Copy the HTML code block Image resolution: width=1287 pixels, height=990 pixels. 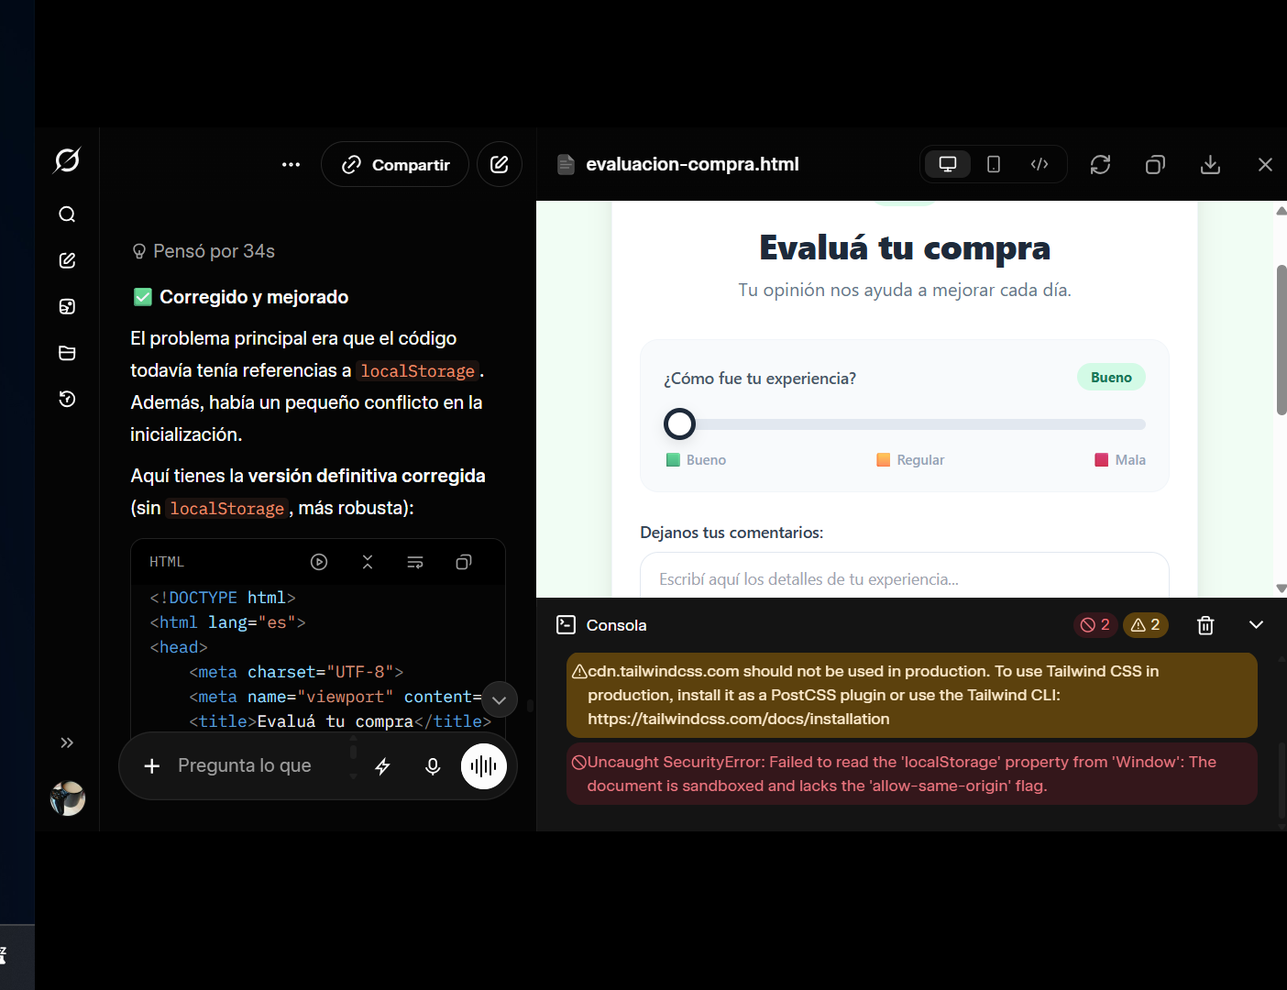point(464,562)
